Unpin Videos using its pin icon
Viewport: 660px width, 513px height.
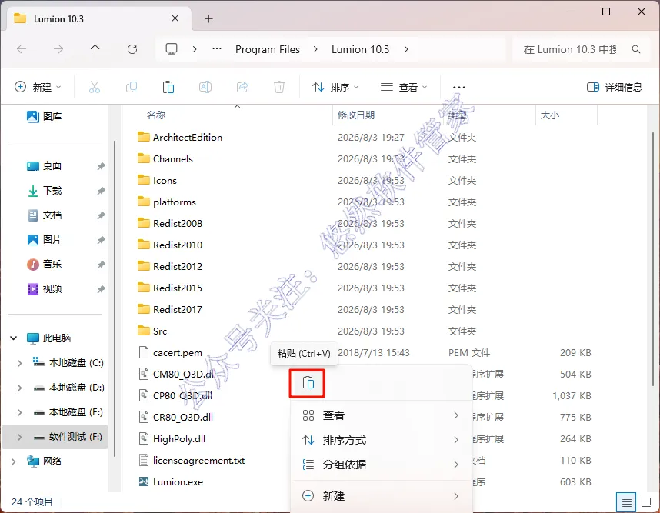coord(101,289)
